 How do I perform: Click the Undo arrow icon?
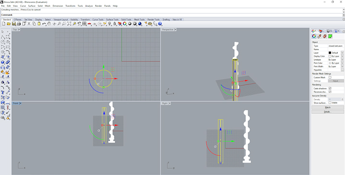click(x=44, y=24)
